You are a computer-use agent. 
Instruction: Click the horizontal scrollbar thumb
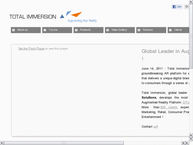(x=64, y=143)
